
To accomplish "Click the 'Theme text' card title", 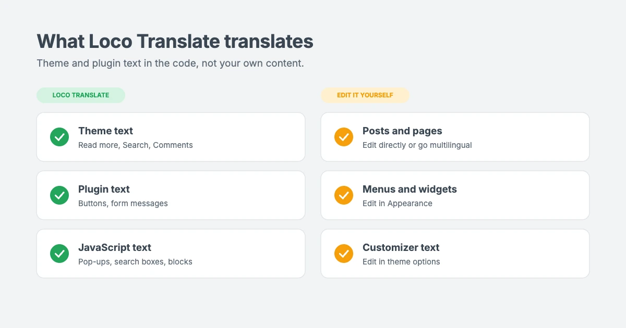I will pos(105,131).
